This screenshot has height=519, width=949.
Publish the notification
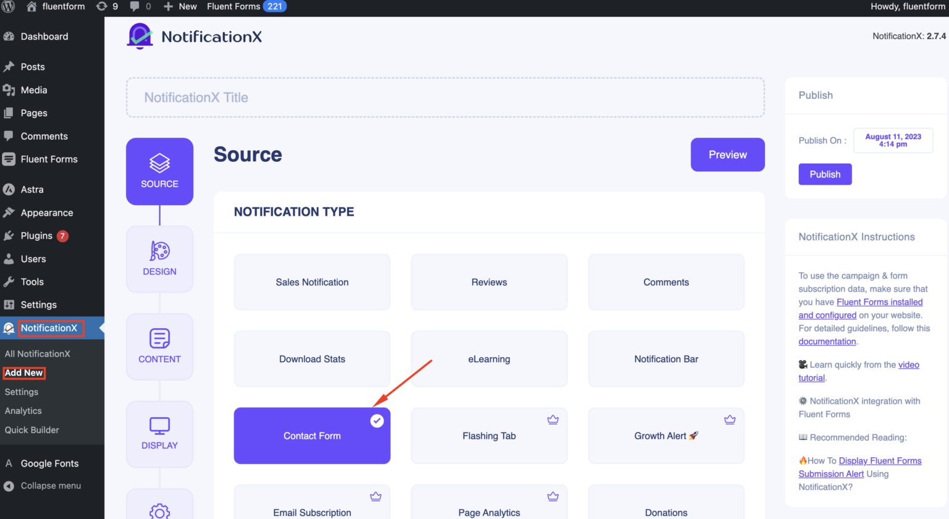pos(825,174)
